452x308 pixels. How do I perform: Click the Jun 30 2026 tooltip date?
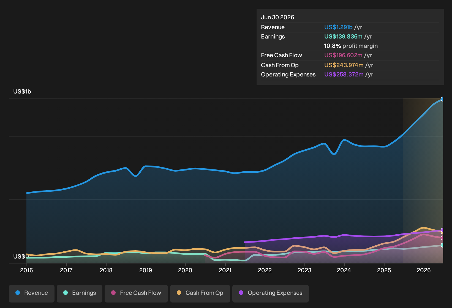pyautogui.click(x=277, y=17)
